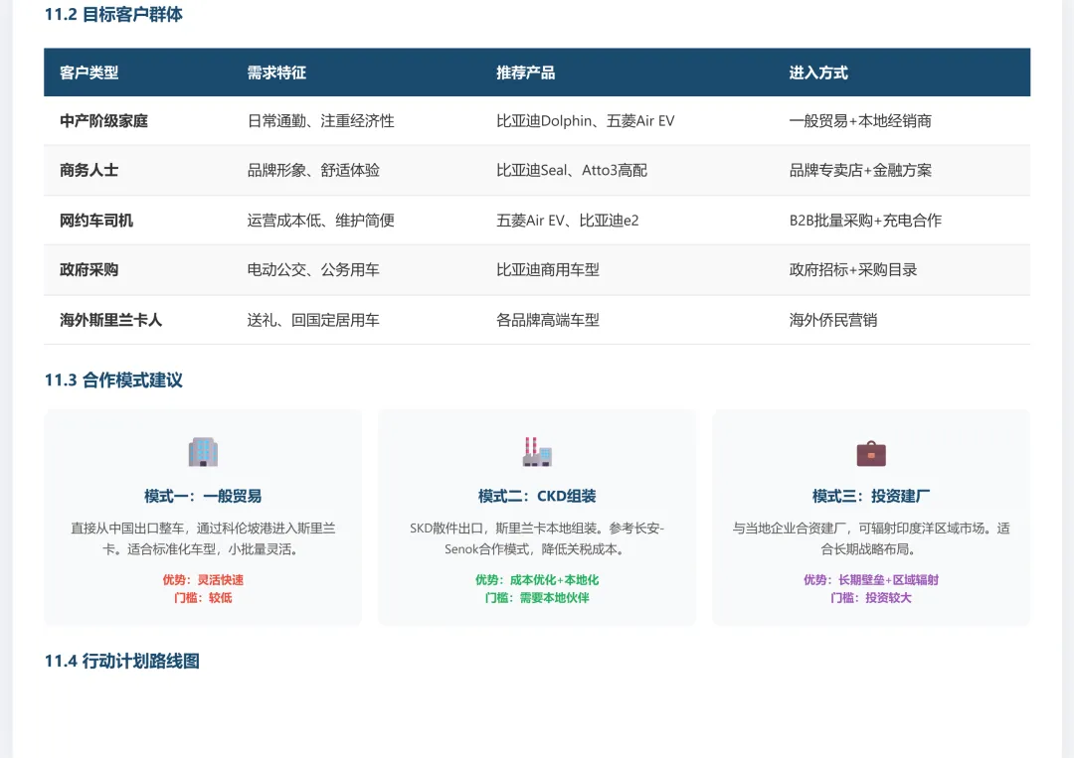
Task: Click the 进入方式 column header
Action: pos(818,73)
